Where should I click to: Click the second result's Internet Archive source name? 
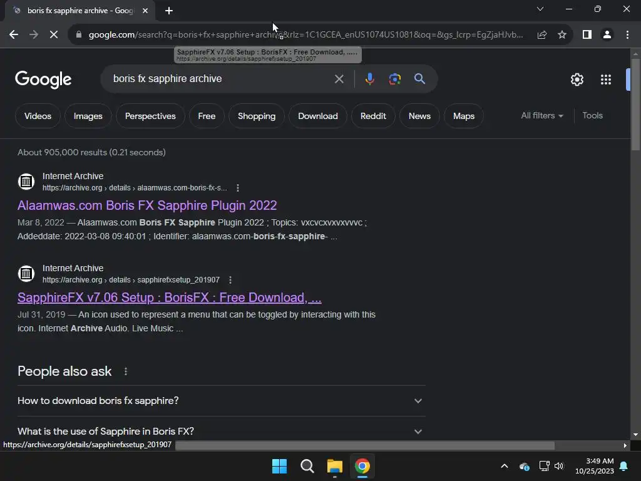point(73,268)
